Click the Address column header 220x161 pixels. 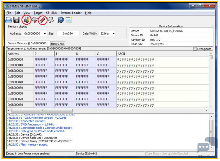(20, 54)
